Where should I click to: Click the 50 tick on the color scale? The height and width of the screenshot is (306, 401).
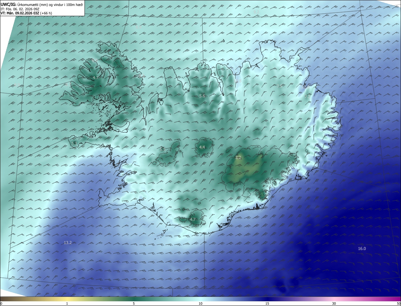[x=398, y=303]
